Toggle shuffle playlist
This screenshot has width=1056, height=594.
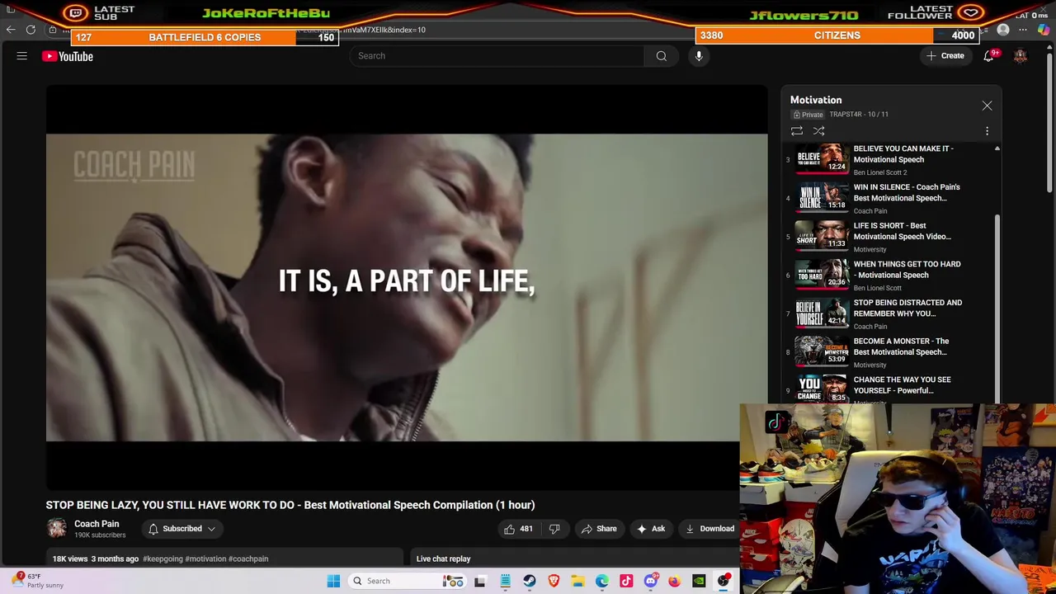818,131
